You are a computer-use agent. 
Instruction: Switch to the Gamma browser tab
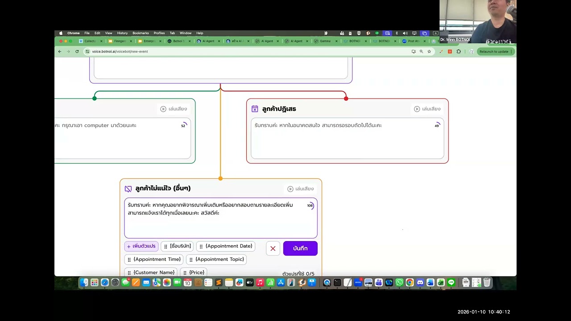(x=325, y=41)
